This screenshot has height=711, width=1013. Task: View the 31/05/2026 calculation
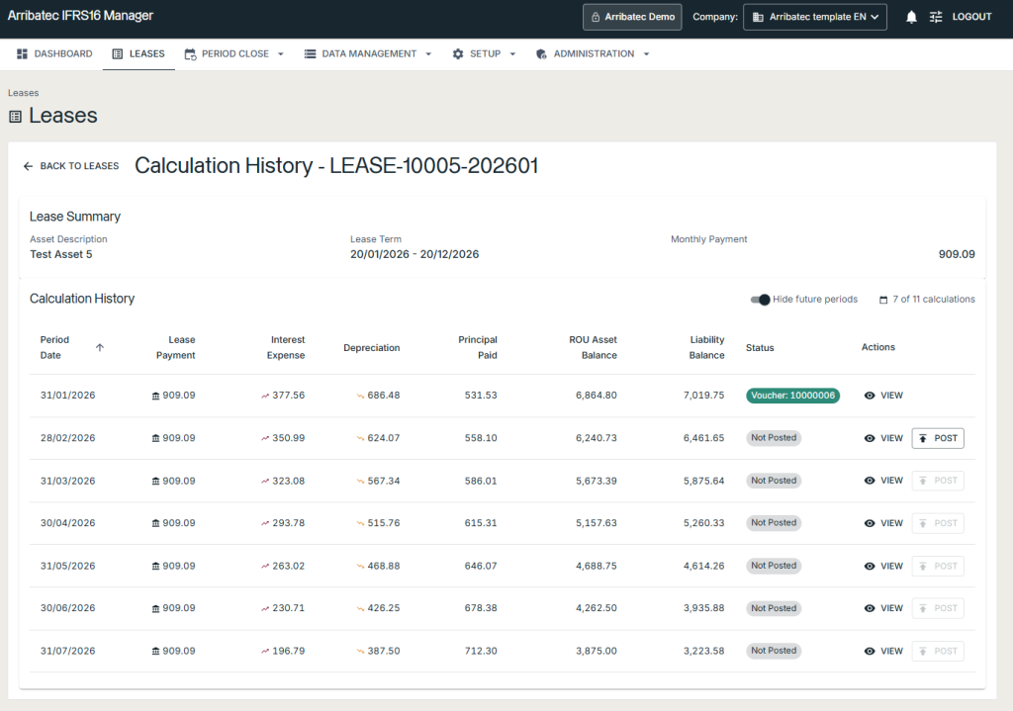pyautogui.click(x=883, y=566)
